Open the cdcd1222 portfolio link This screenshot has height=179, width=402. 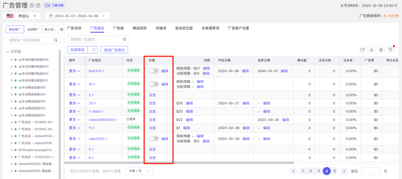tap(98, 139)
